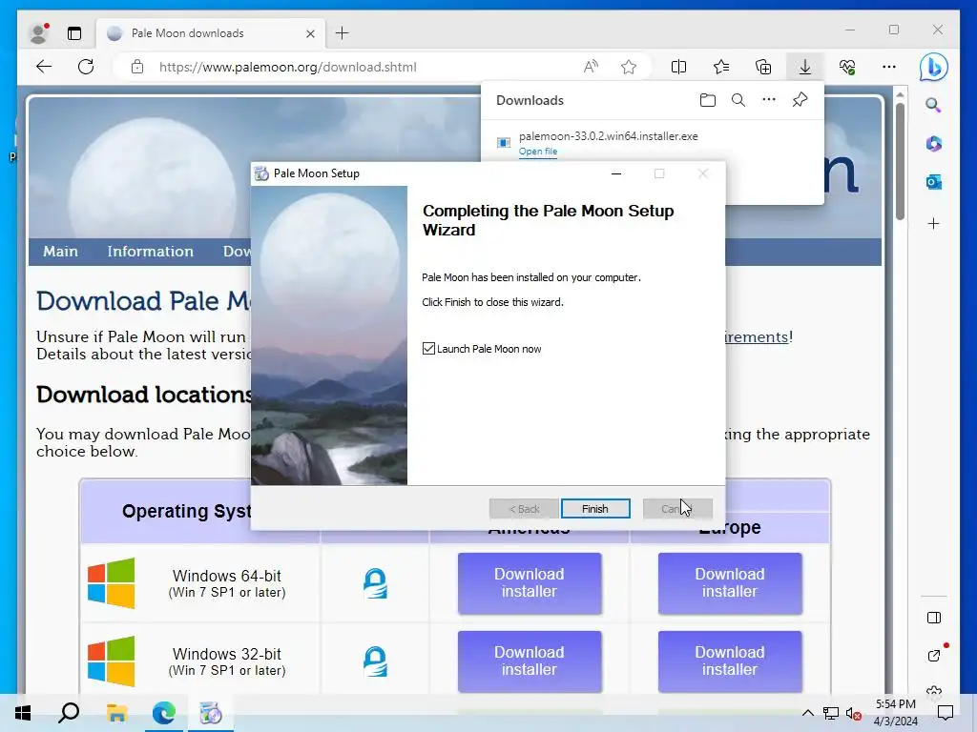The image size is (977, 732).
Task: Open Windows taskbar search
Action: [x=69, y=713]
